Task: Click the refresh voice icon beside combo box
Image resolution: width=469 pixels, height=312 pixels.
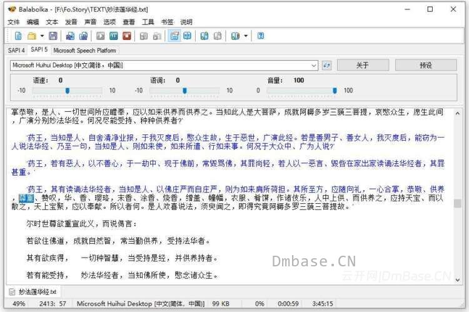Action: pos(326,65)
